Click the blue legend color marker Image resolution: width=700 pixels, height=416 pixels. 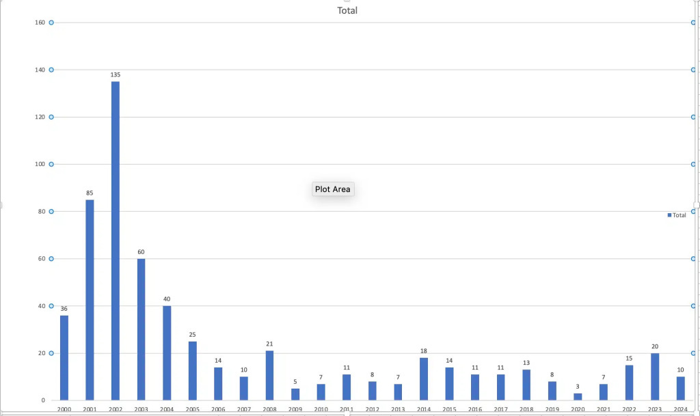(670, 215)
